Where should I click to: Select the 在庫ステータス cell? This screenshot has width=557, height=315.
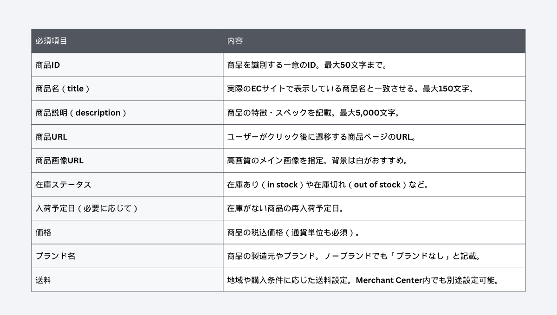tap(127, 184)
